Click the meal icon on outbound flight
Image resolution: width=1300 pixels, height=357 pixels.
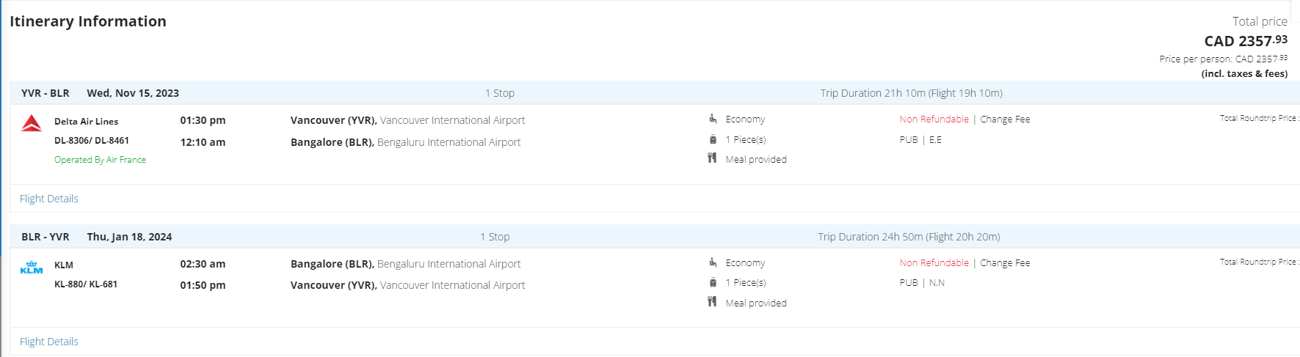[712, 158]
